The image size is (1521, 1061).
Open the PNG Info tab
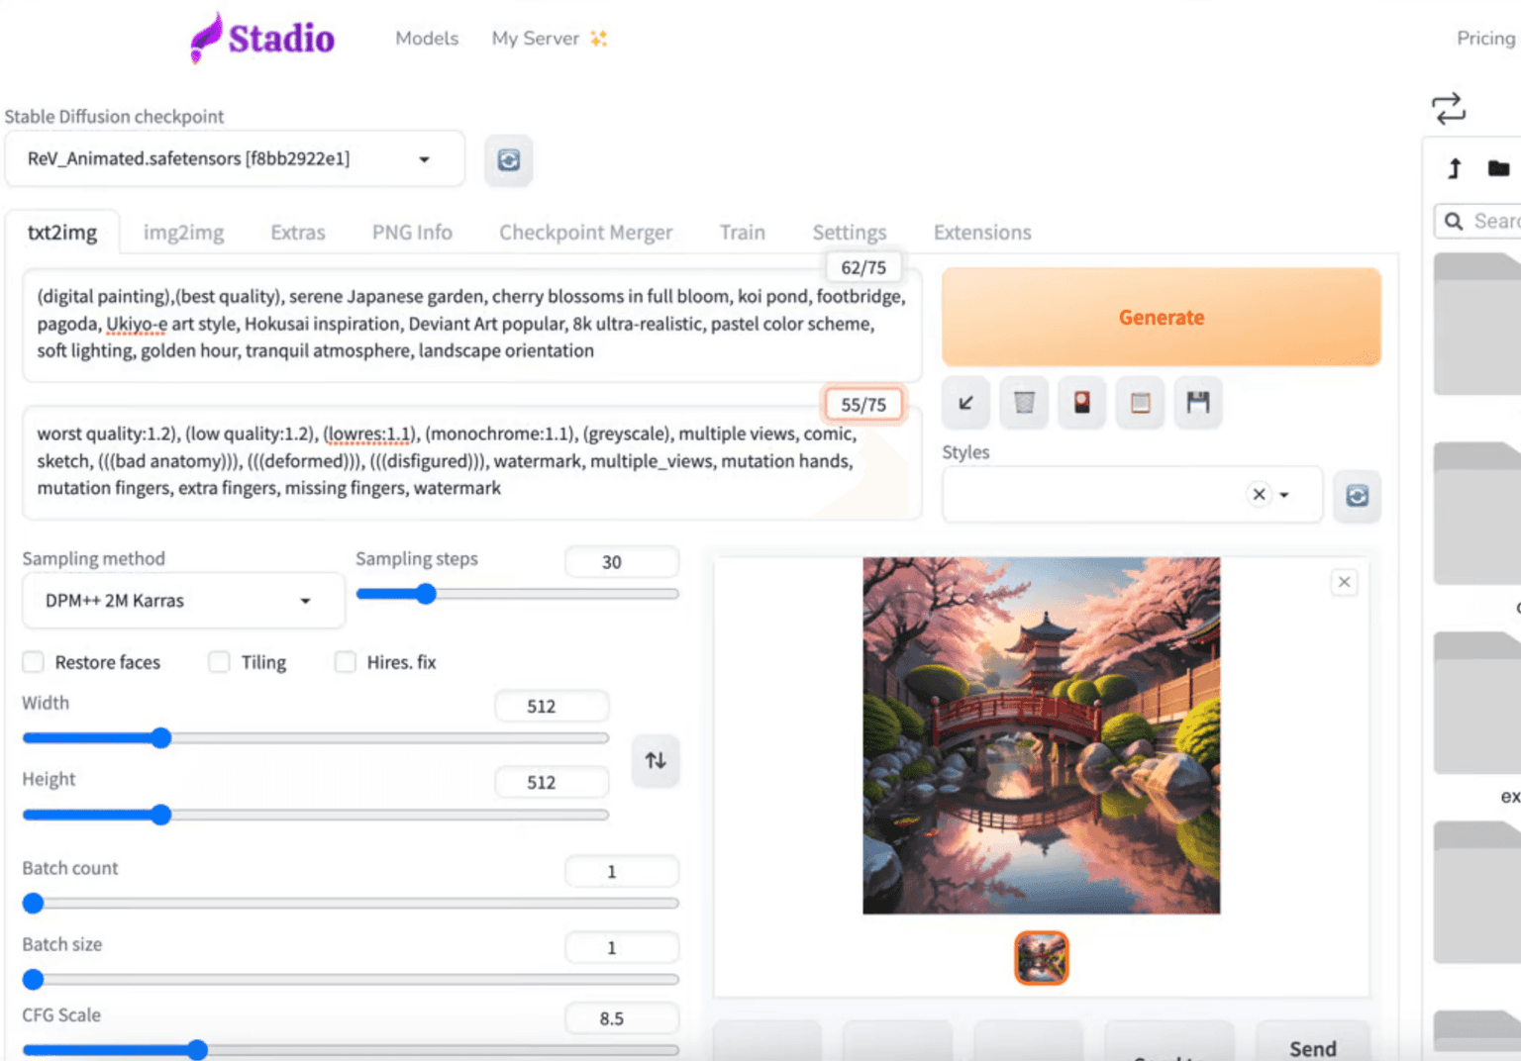pos(412,233)
